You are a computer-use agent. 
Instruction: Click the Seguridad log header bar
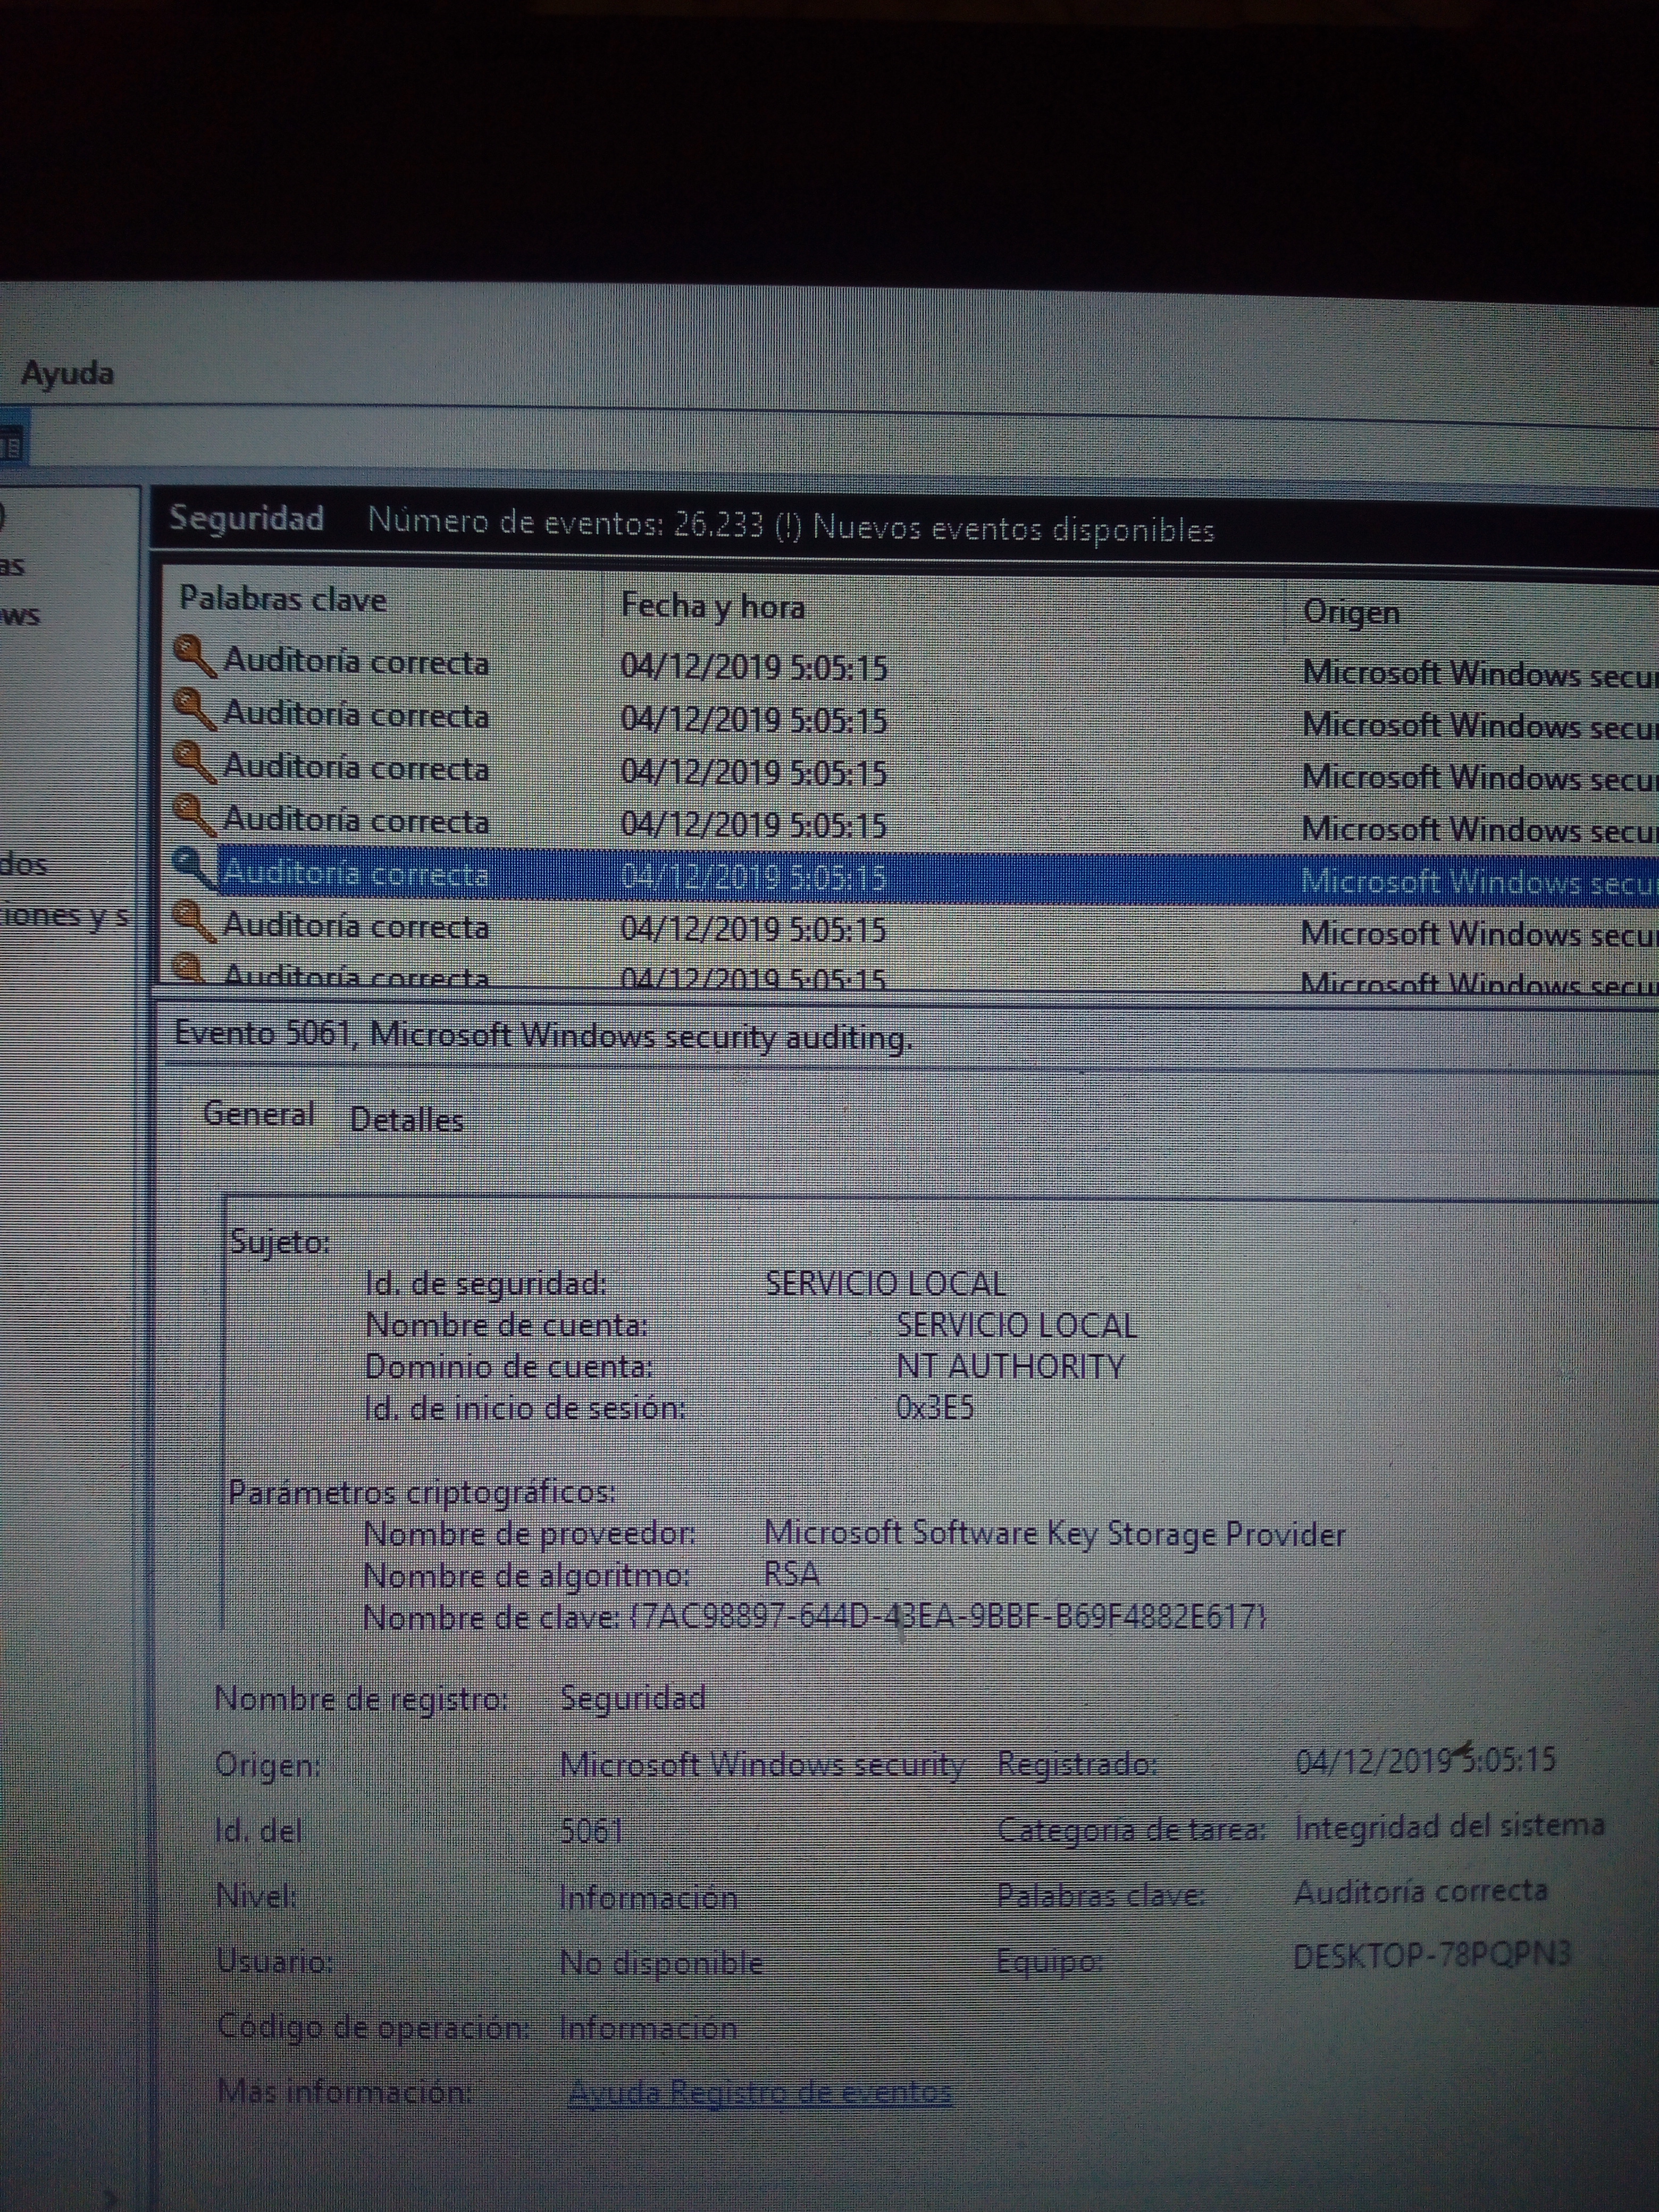tap(246, 519)
